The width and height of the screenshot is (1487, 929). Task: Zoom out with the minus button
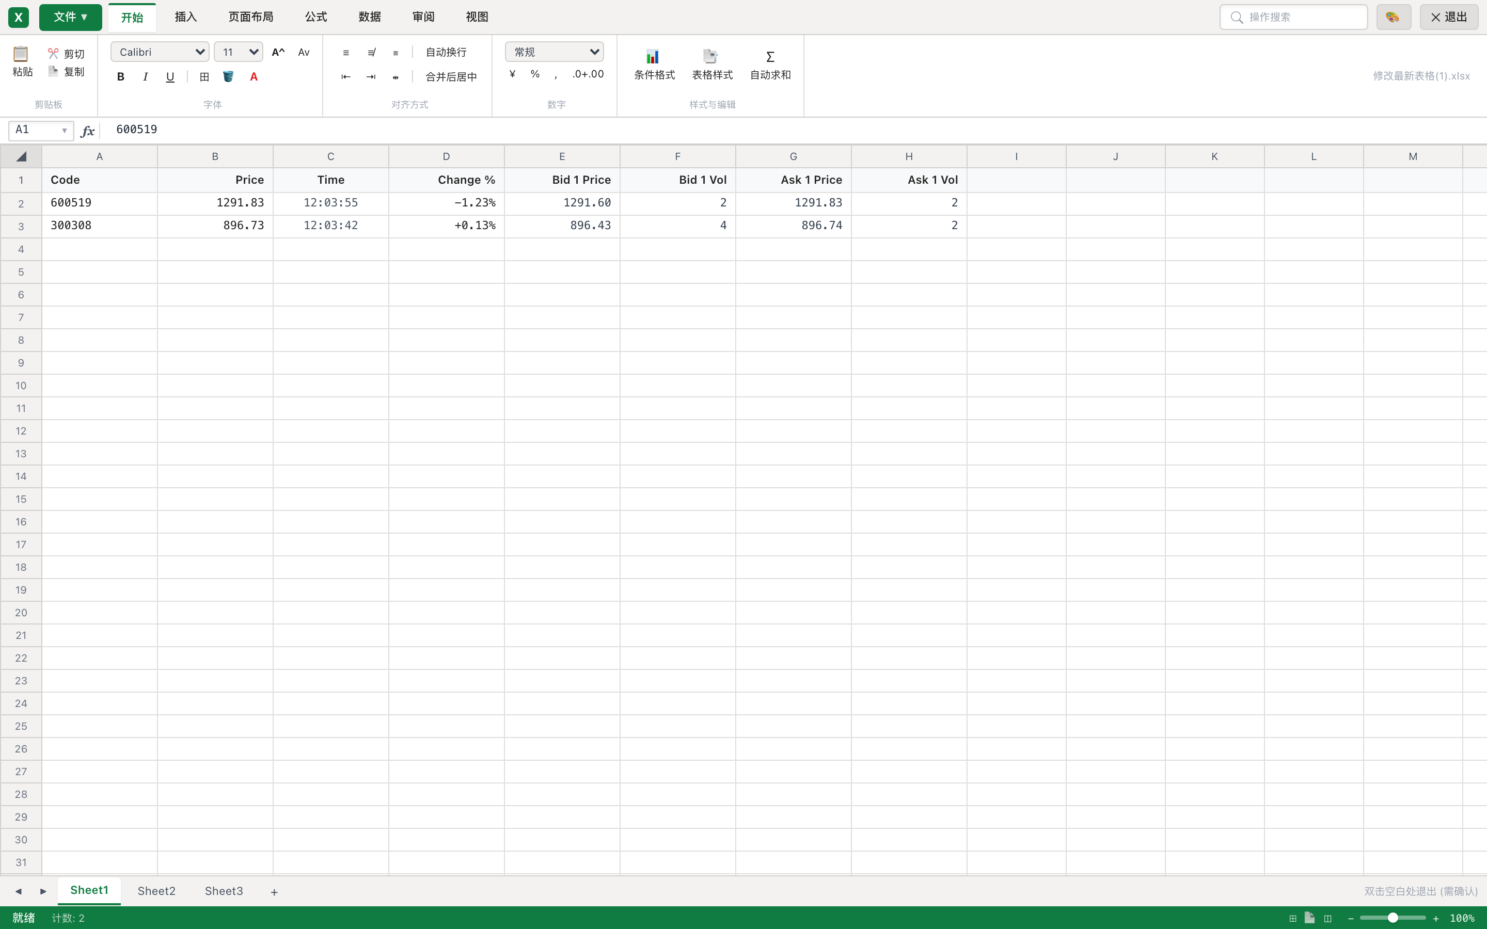[x=1351, y=919]
